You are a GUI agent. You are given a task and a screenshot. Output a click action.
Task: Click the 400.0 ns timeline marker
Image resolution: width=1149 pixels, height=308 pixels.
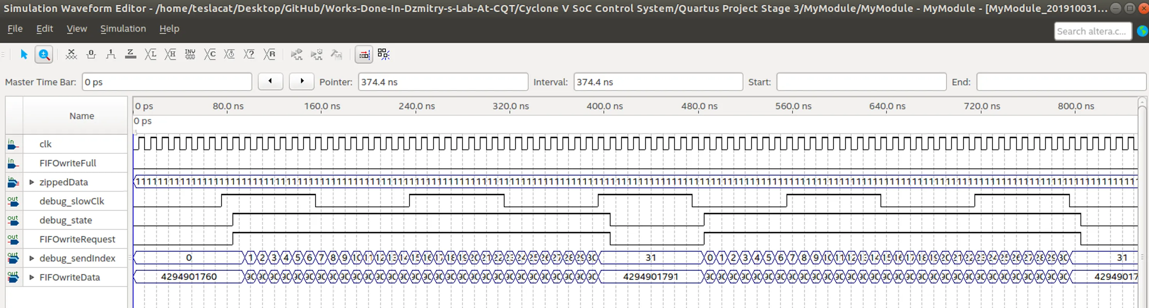604,106
